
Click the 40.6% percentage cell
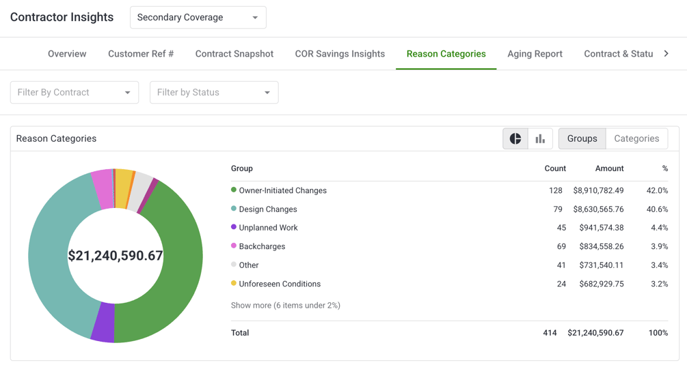pos(657,209)
